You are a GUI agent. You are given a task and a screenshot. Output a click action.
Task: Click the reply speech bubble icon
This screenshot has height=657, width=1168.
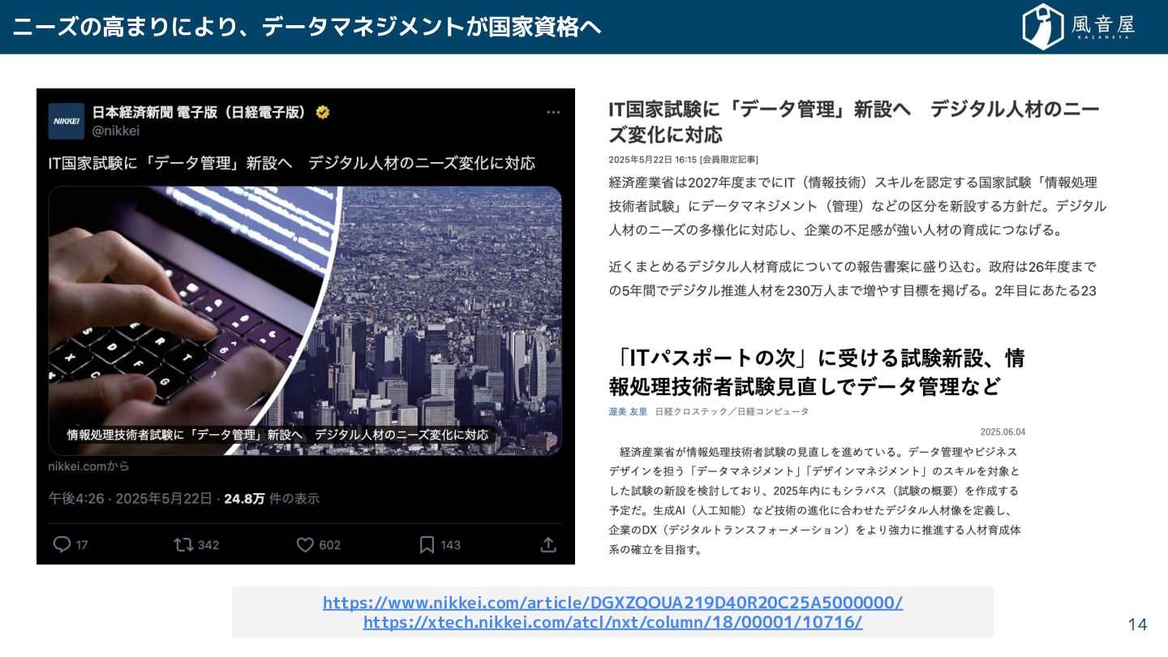(62, 544)
